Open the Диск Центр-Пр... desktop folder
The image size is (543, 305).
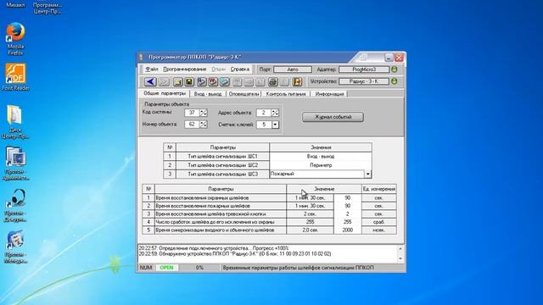(15, 122)
